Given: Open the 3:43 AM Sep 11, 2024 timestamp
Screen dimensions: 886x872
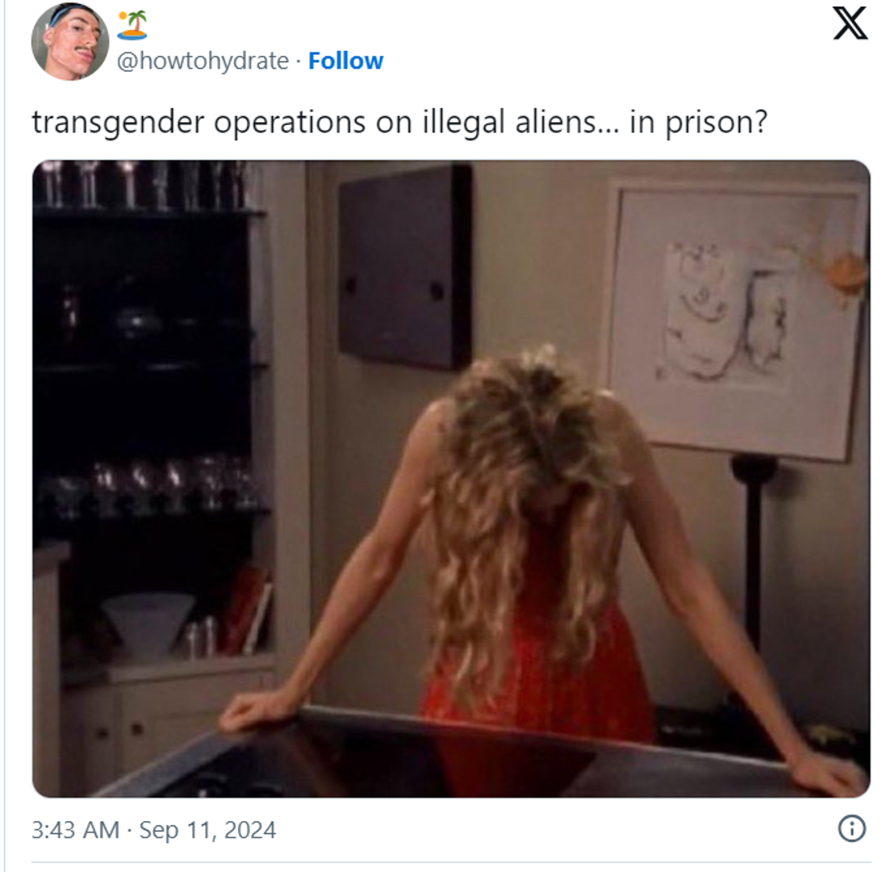Looking at the screenshot, I should (153, 829).
